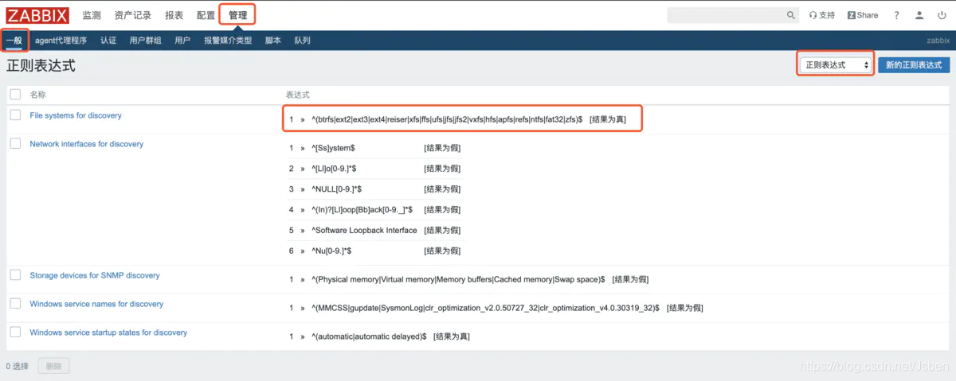956x381 pixels.
Task: Open File systems for discovery link
Action: click(x=76, y=115)
